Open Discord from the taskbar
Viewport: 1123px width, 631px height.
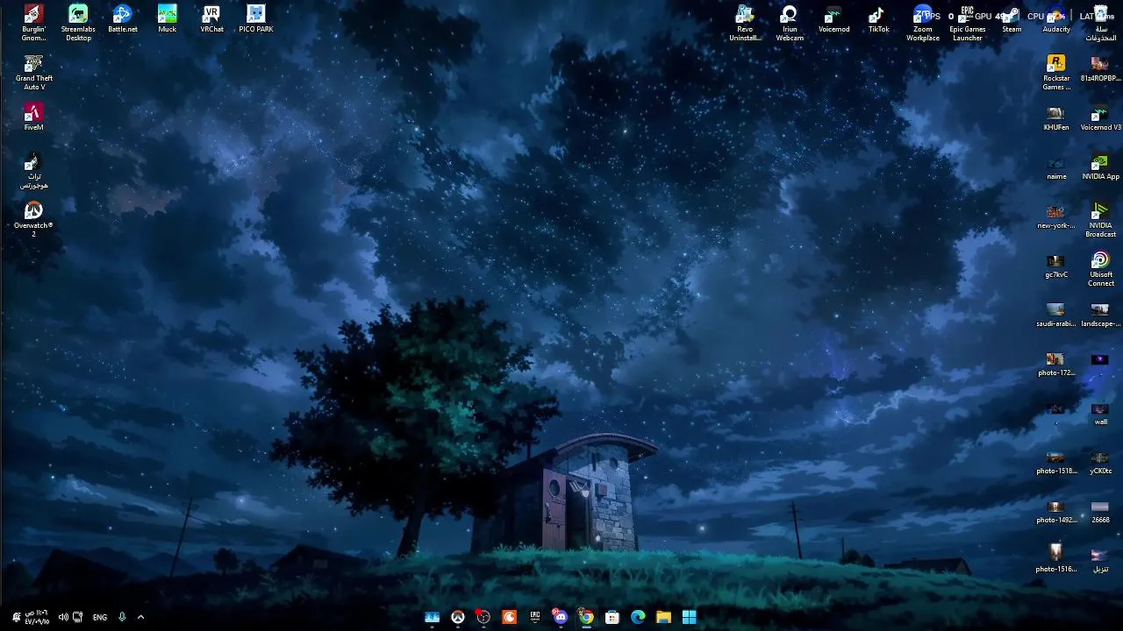click(561, 617)
